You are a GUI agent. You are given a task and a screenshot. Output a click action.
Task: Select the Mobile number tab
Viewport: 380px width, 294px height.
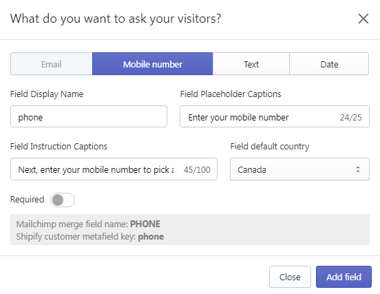tap(152, 64)
